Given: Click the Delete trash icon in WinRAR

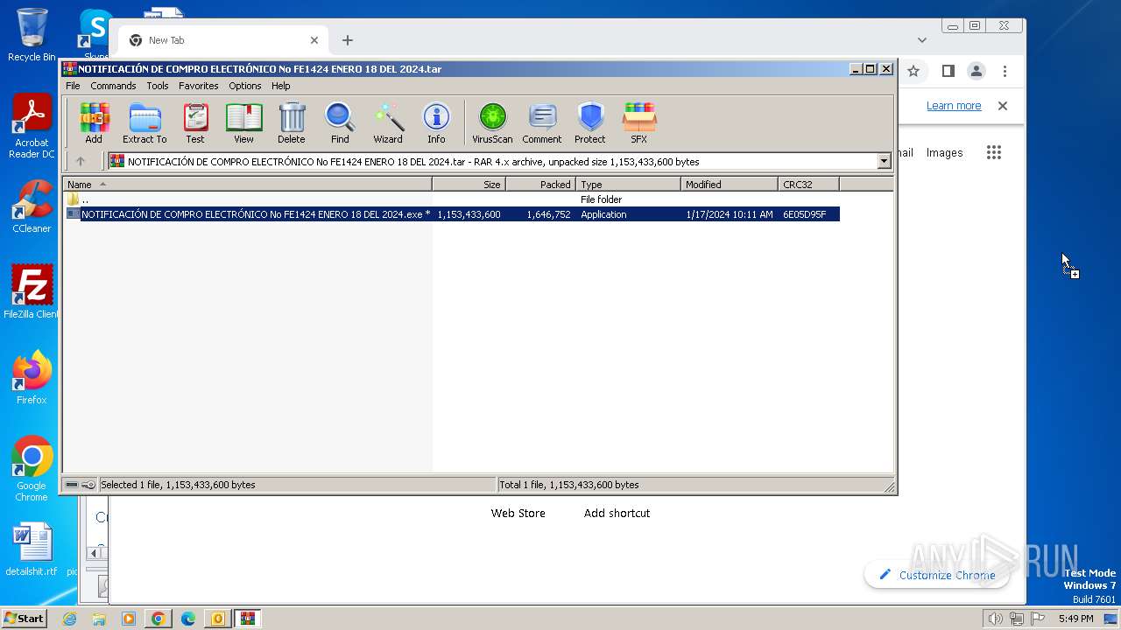Looking at the screenshot, I should (292, 122).
